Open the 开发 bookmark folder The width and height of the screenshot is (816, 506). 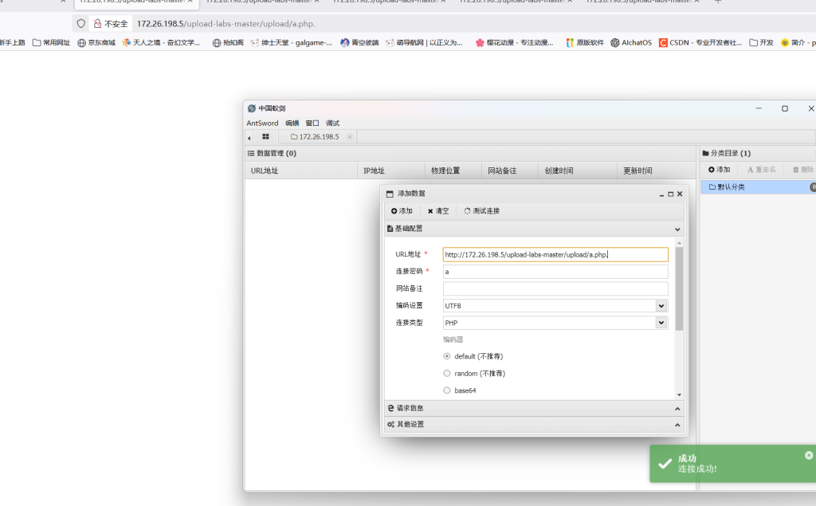[x=761, y=43]
